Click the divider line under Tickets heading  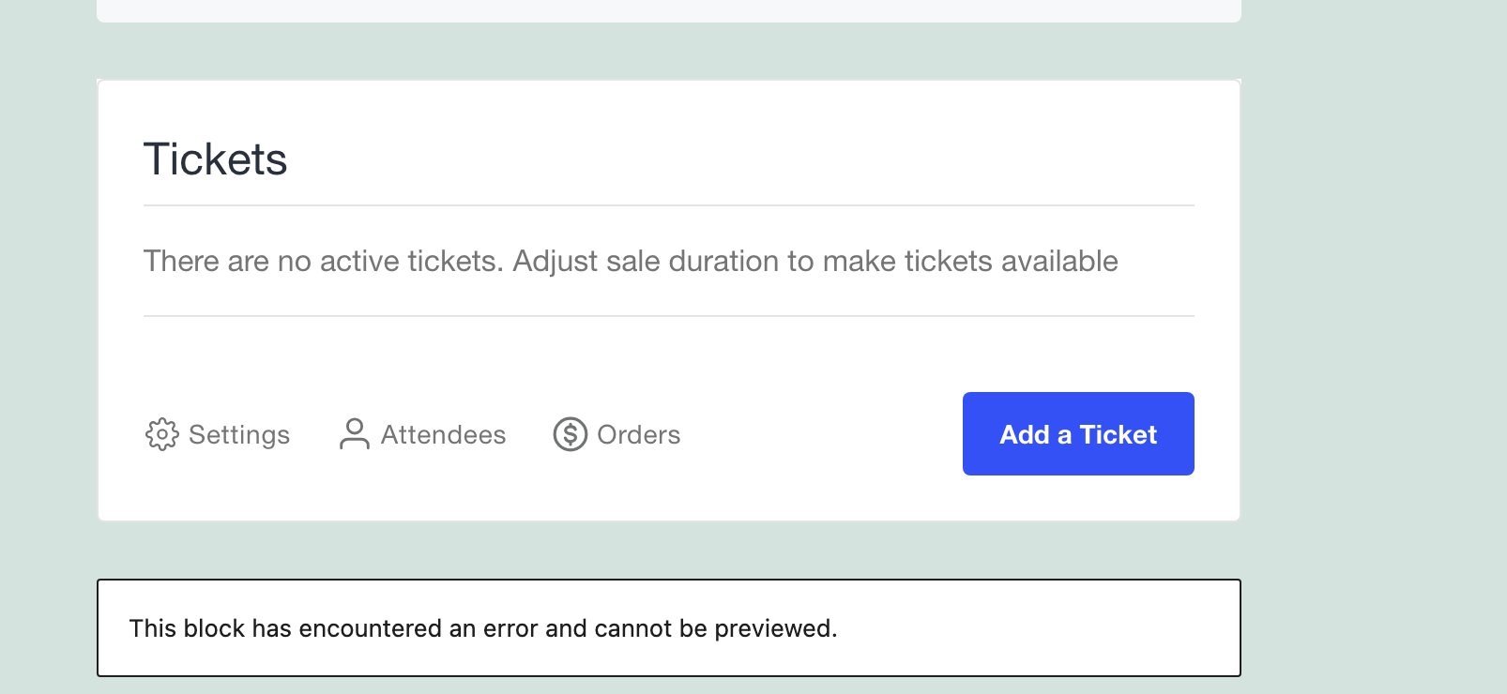click(x=669, y=205)
